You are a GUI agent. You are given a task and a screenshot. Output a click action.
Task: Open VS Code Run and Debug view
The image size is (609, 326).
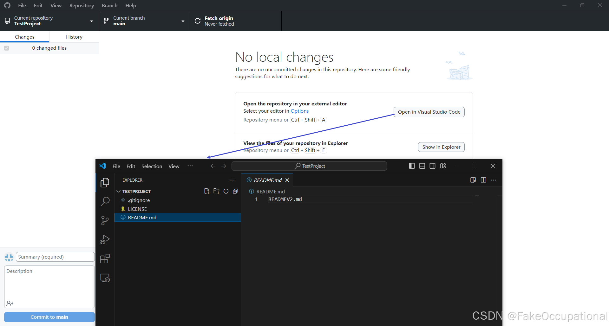pos(105,240)
